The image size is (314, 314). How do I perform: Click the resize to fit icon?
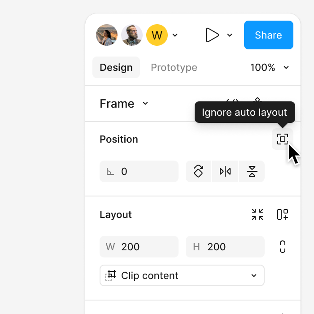(257, 214)
